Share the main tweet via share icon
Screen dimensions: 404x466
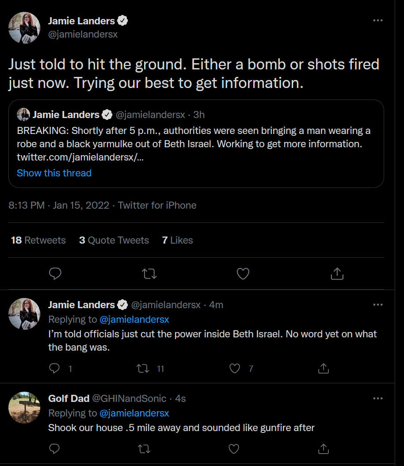pyautogui.click(x=337, y=273)
